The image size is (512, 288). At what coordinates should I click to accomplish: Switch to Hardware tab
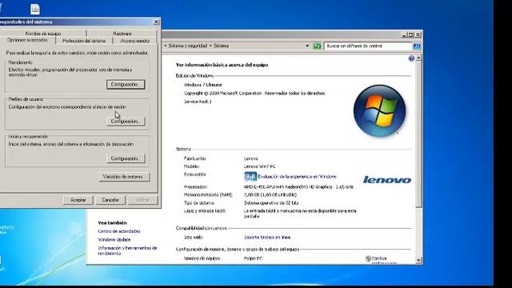(x=122, y=34)
